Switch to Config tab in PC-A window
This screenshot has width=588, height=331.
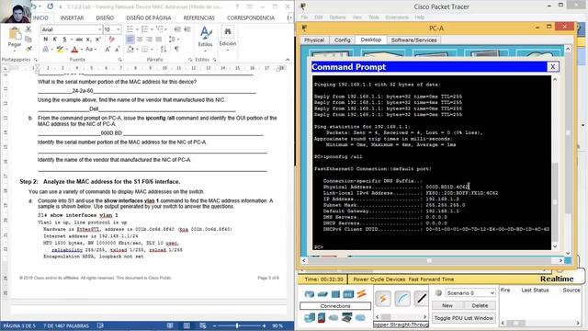[x=342, y=40]
